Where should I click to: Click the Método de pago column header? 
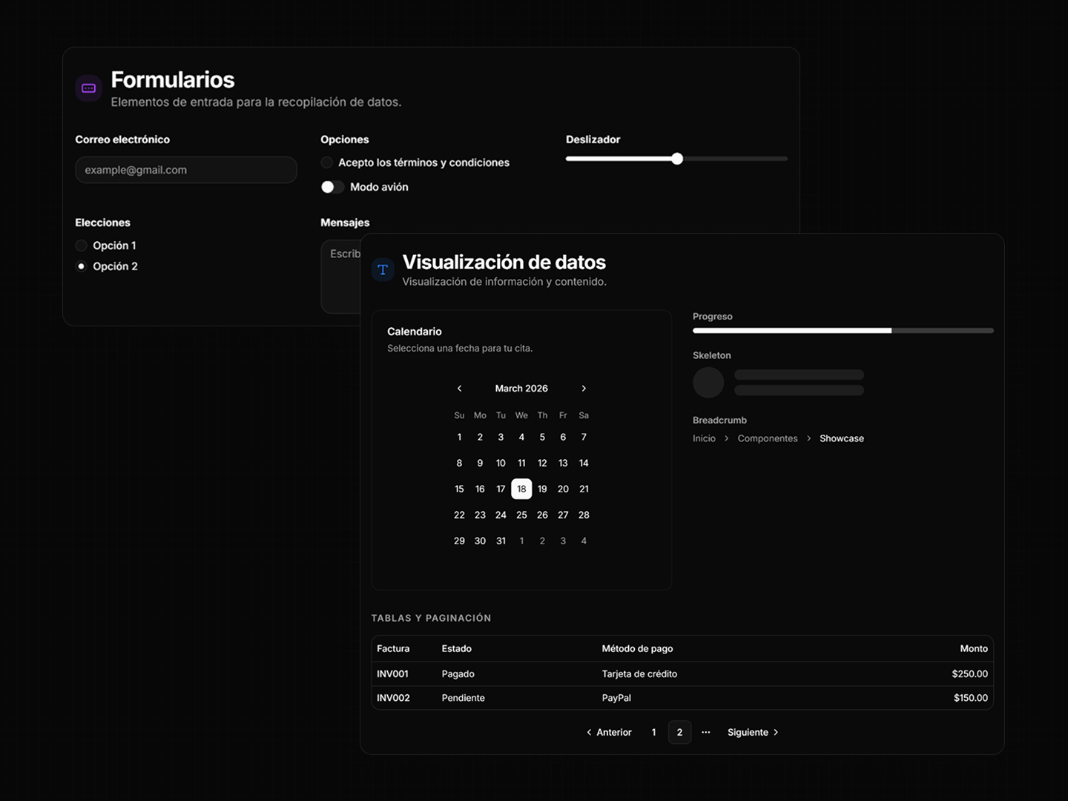click(x=637, y=648)
